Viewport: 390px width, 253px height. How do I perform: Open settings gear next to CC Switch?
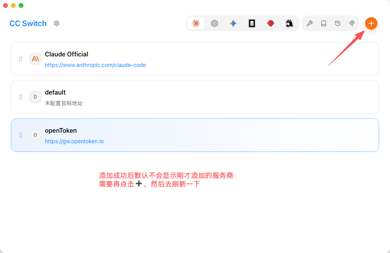[57, 23]
